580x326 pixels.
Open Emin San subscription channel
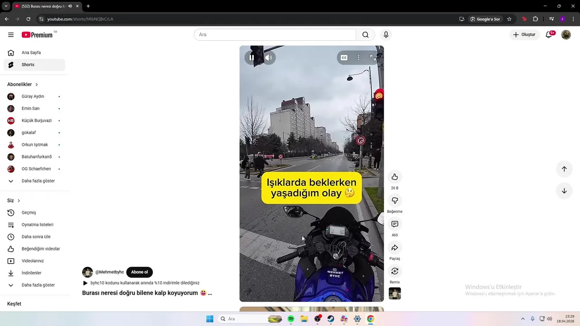(x=34, y=109)
